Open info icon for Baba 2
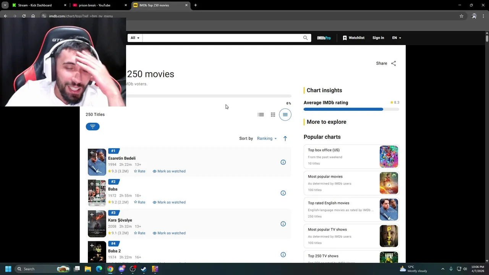The height and width of the screenshot is (275, 489). (x=283, y=255)
